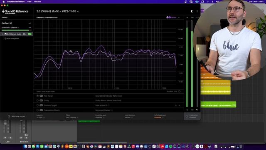Toggle the green enabled badge on the preset
Viewport: 266px width, 150px height.
(x=30, y=34)
